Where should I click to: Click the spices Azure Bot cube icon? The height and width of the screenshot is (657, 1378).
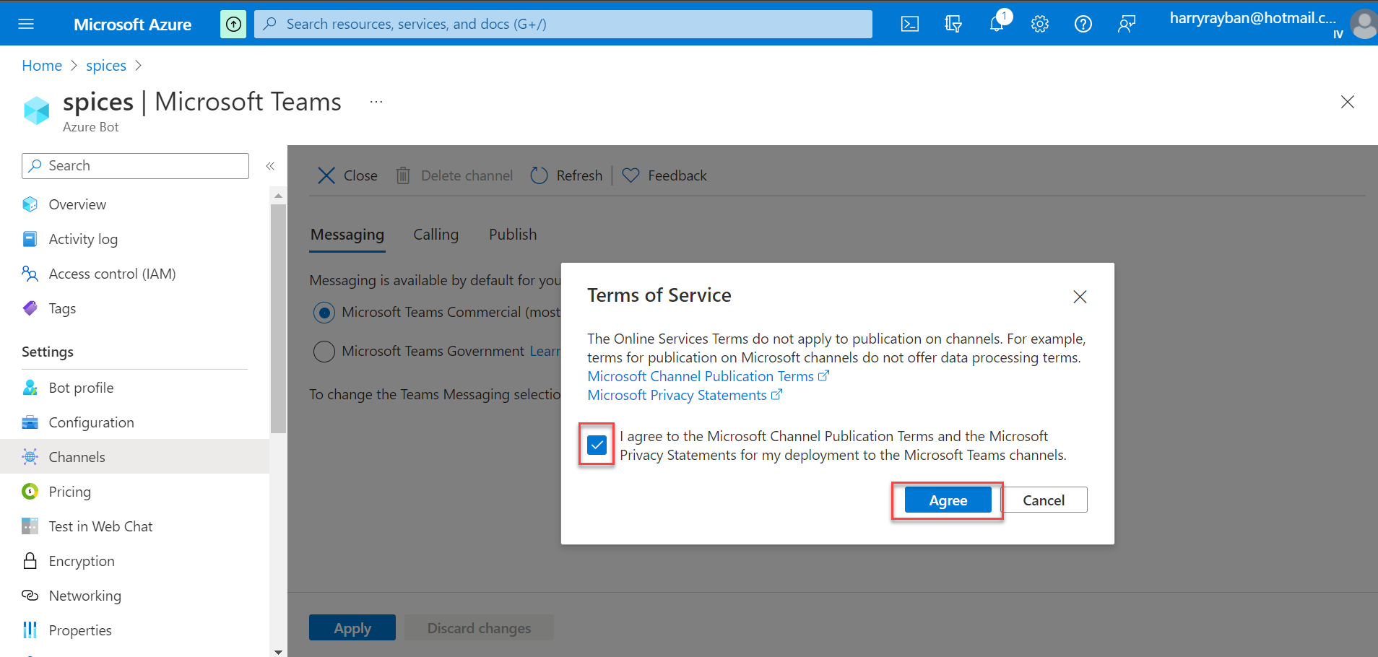pyautogui.click(x=37, y=110)
